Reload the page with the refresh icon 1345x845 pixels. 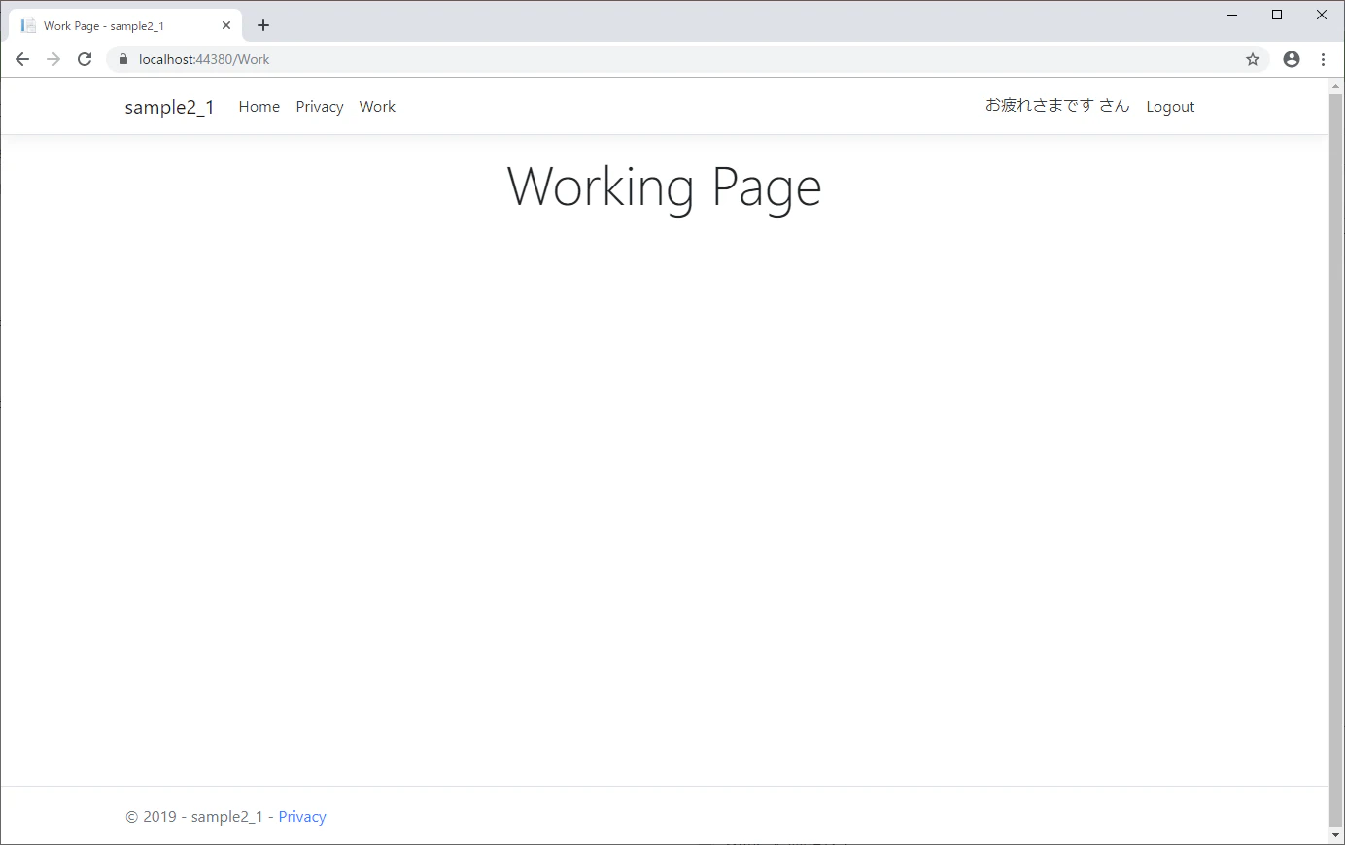(x=85, y=59)
